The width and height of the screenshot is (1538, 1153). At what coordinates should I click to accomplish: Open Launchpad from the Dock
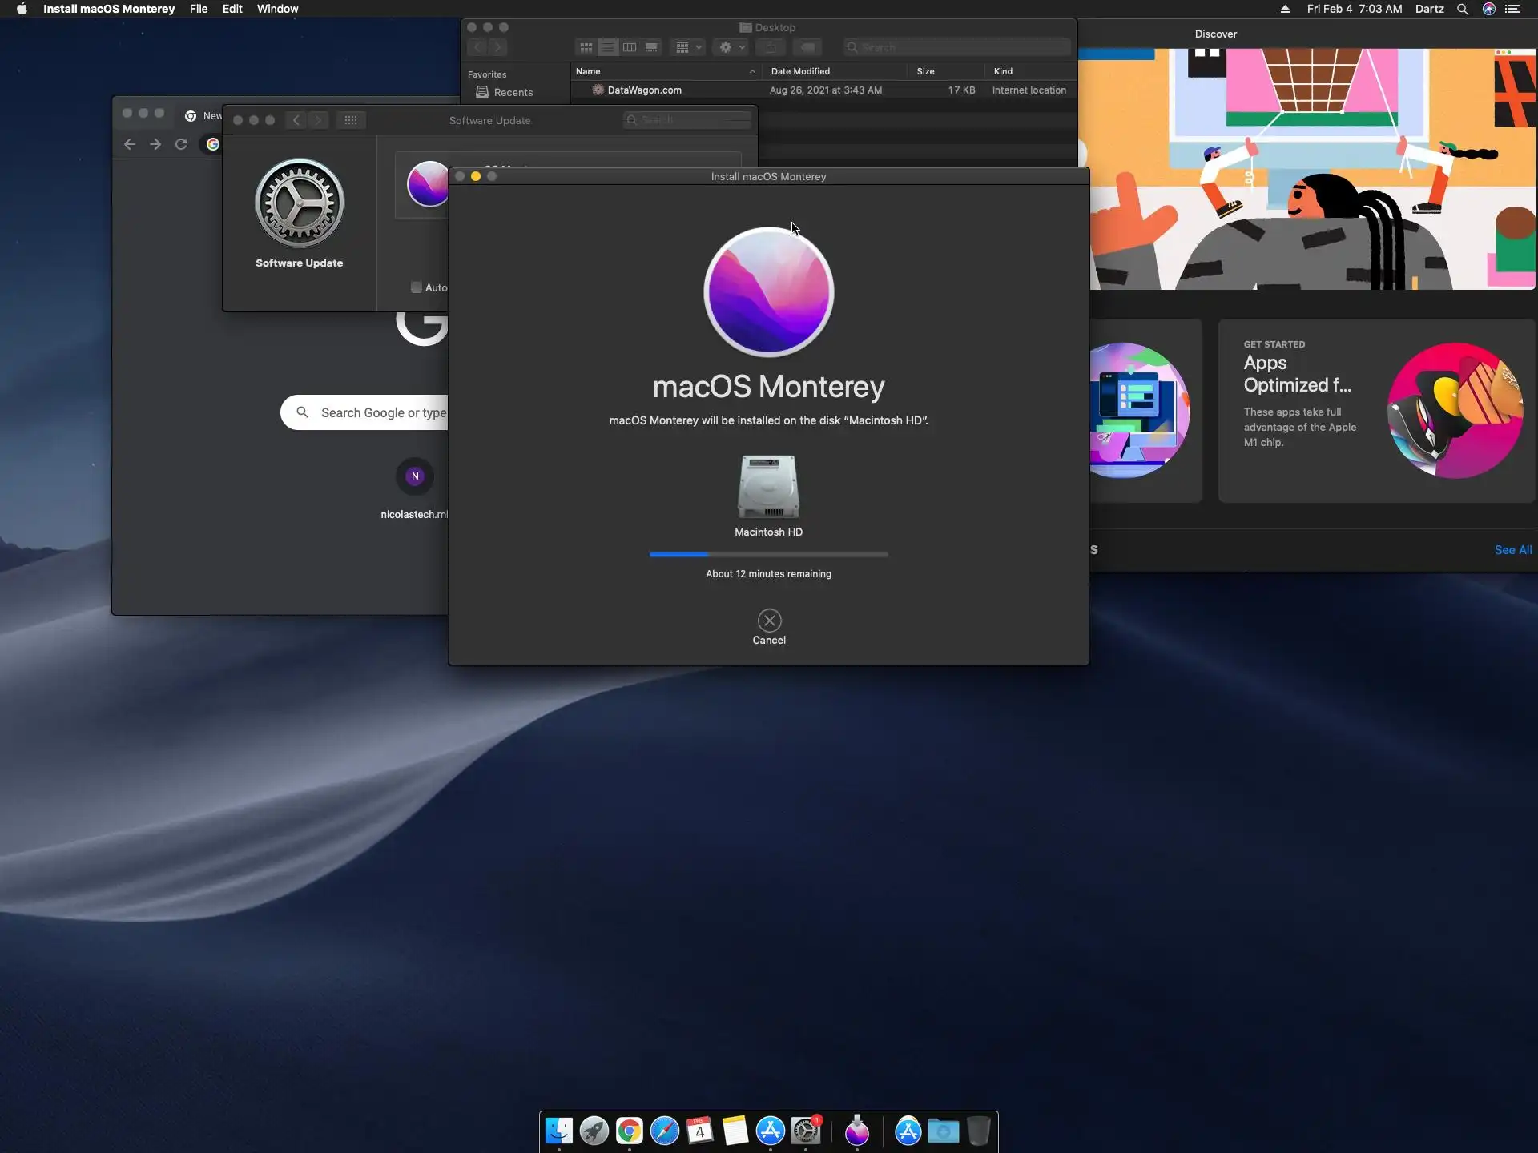tap(594, 1131)
